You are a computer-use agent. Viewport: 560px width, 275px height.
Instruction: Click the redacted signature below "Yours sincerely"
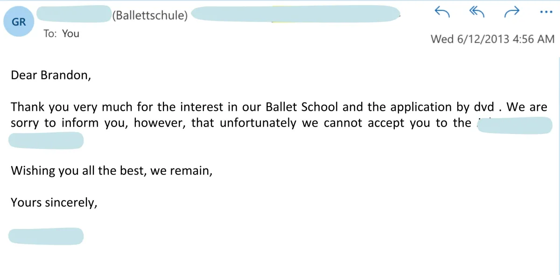(46, 236)
